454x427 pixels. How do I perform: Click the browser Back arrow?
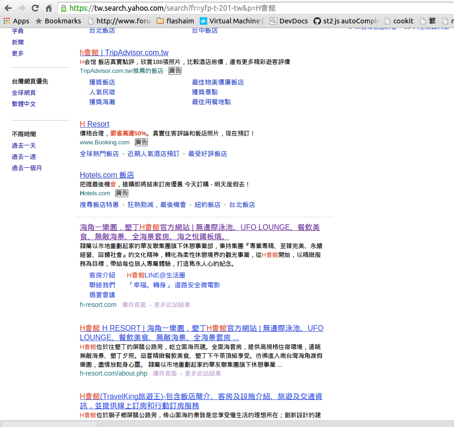coord(8,8)
